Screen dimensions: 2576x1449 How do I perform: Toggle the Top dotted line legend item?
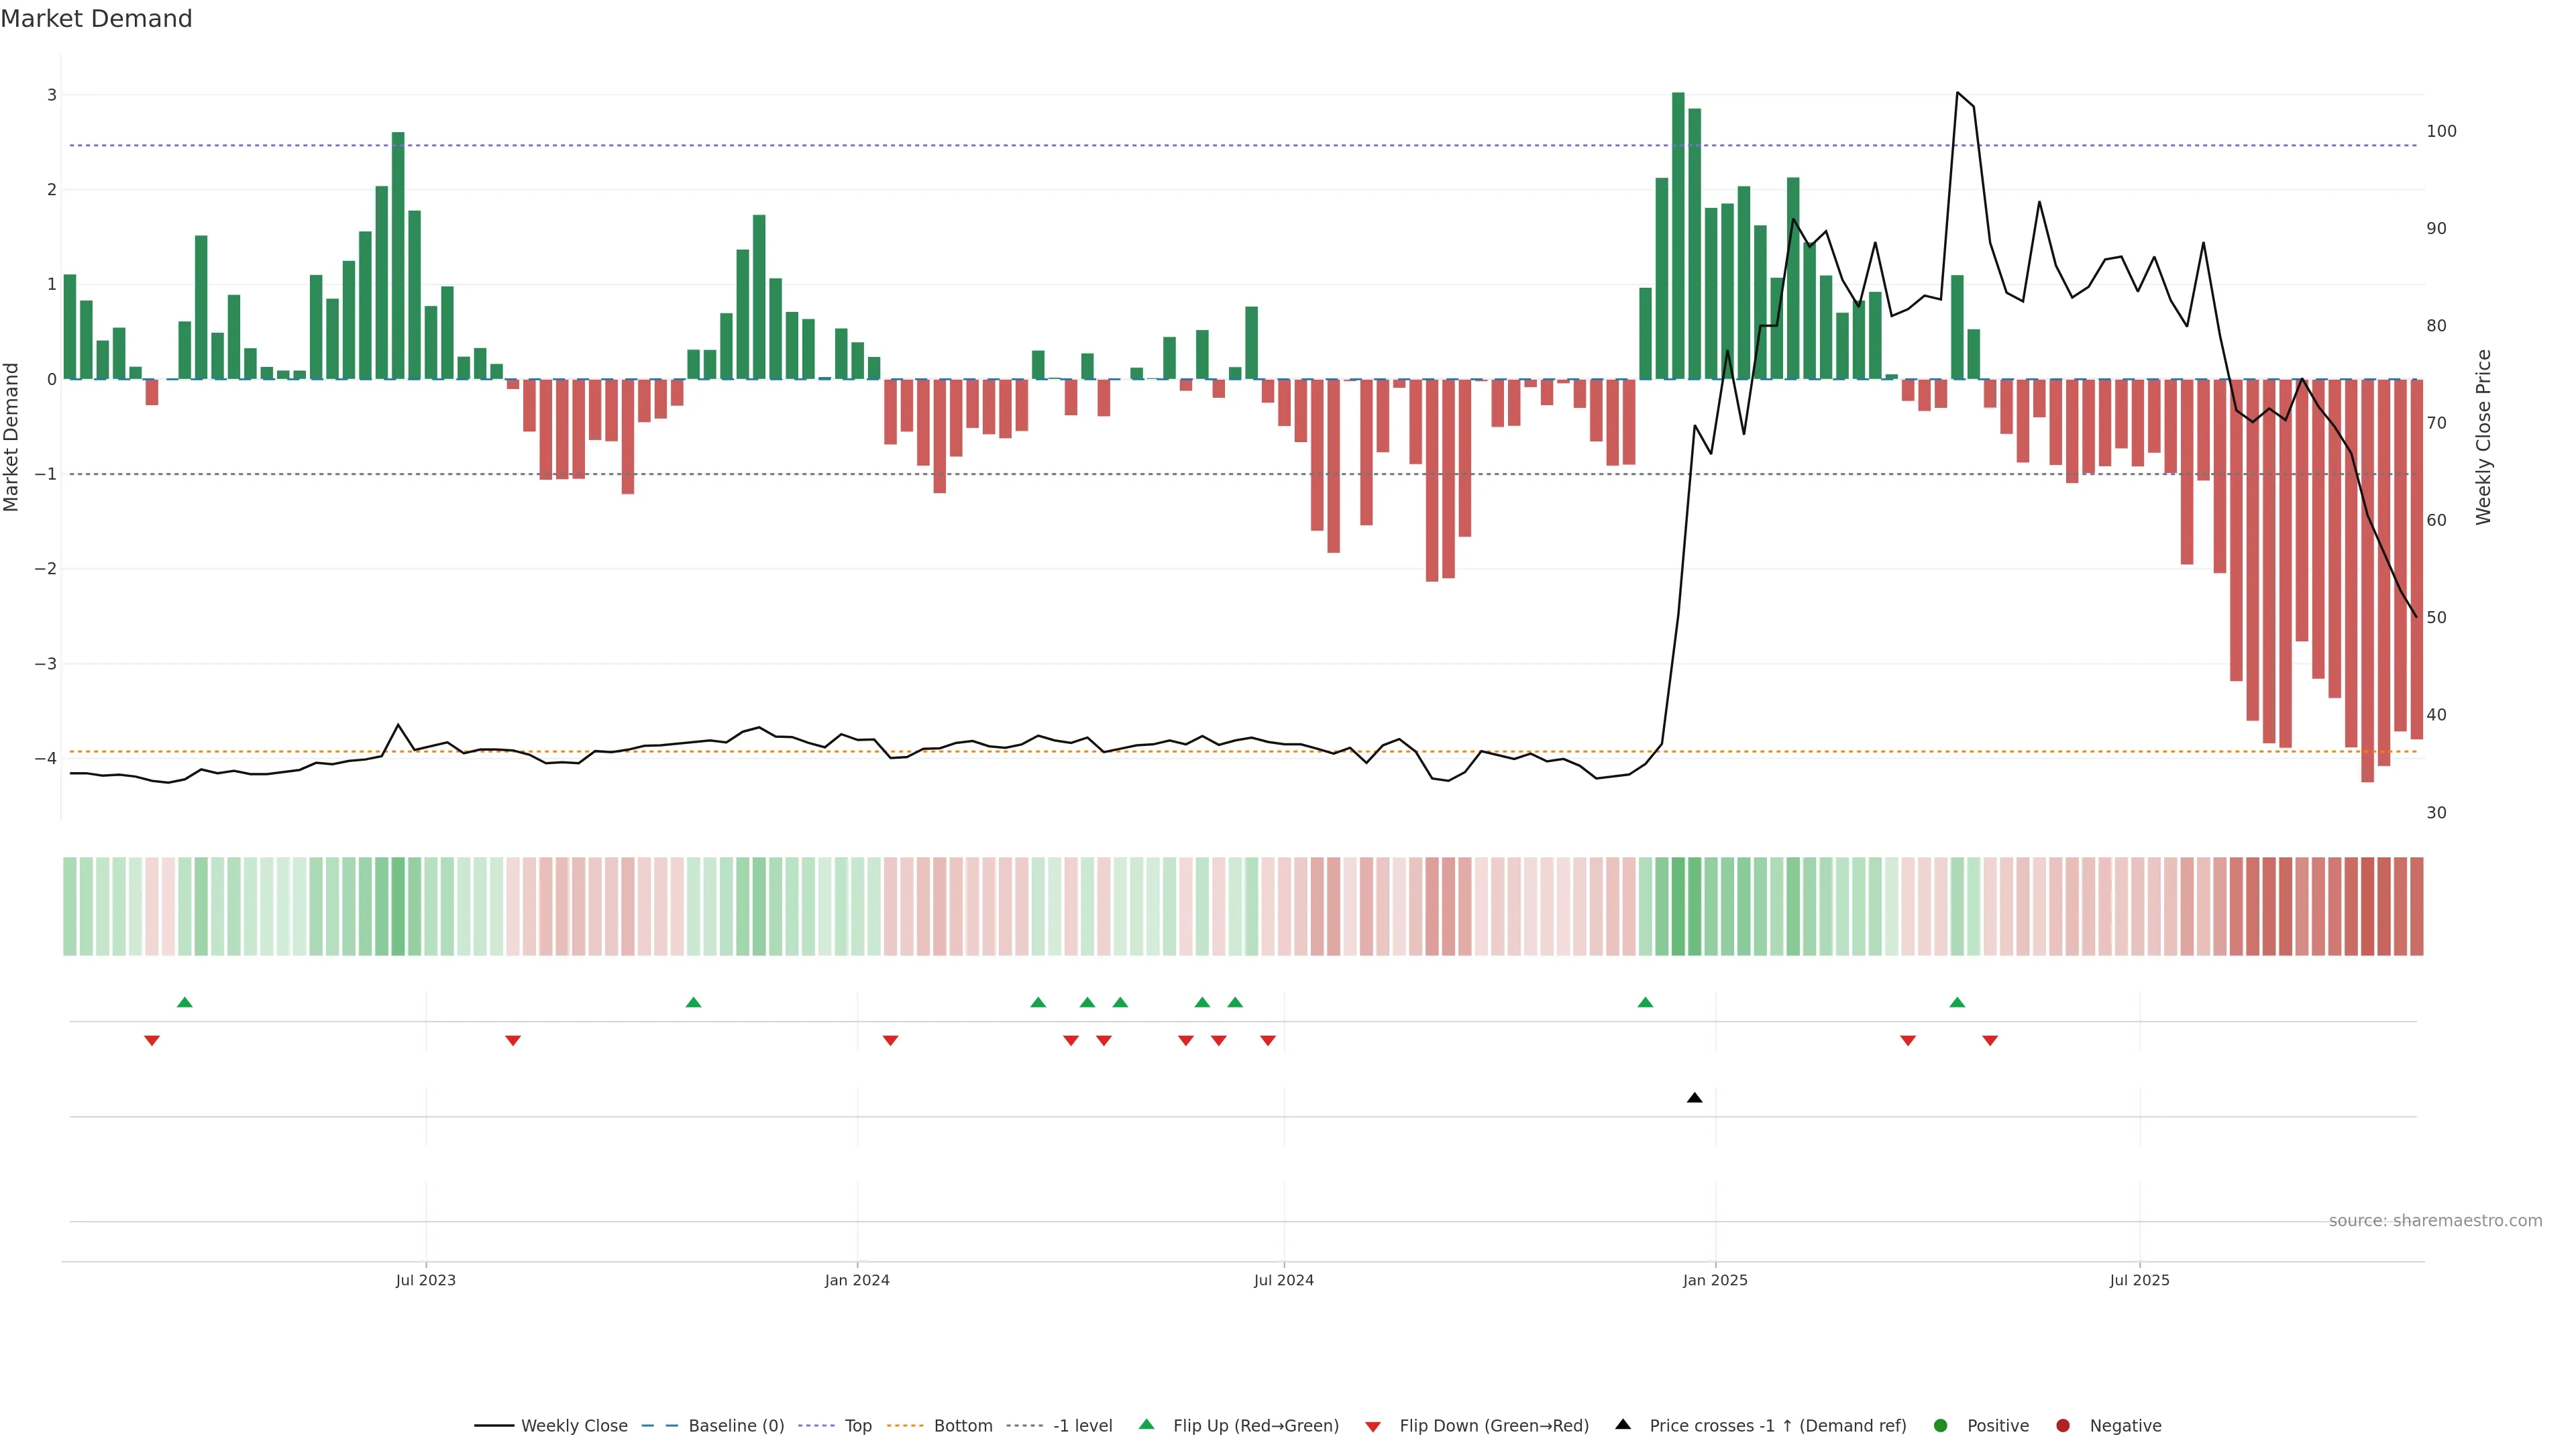coord(857,1426)
